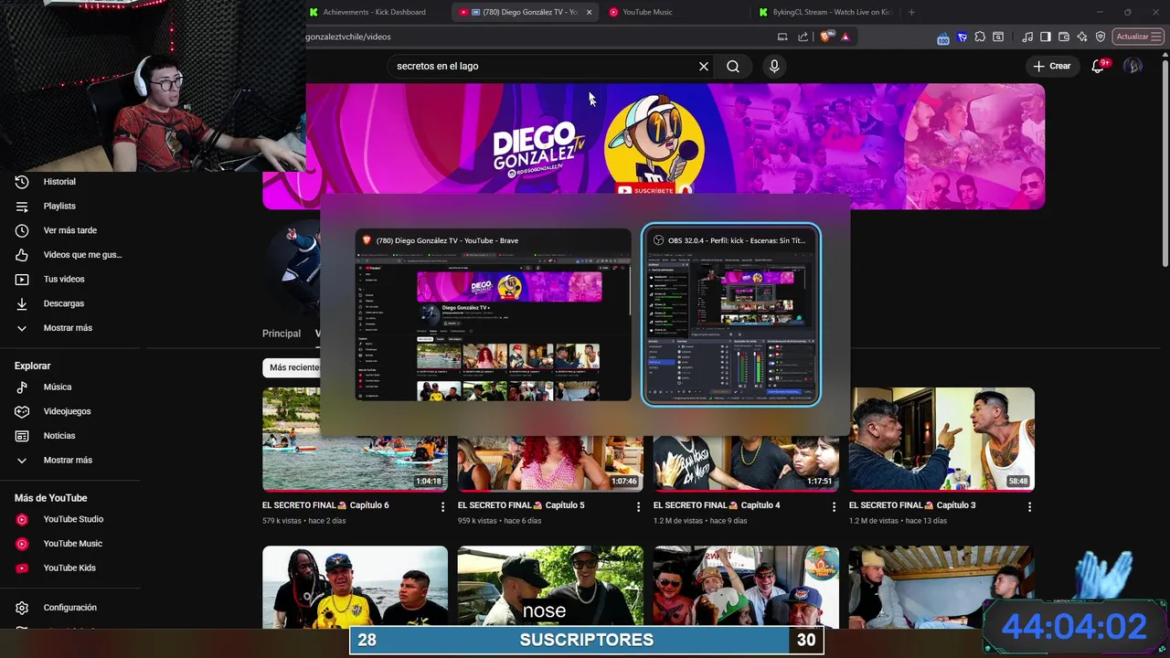This screenshot has width=1170, height=658.
Task: Click the cast/install icon in address bar
Action: [782, 37]
